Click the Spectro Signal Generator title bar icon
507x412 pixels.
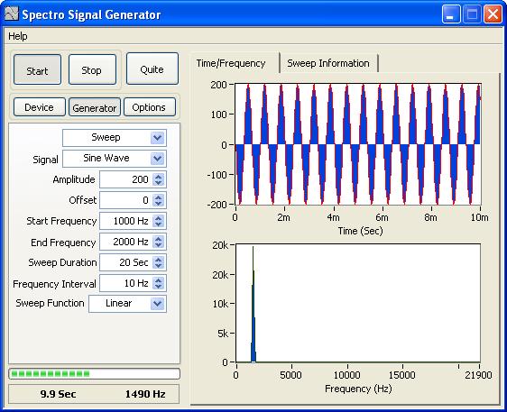[12, 14]
